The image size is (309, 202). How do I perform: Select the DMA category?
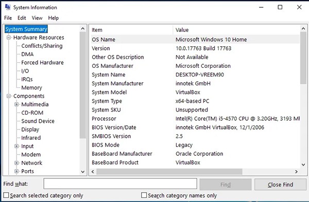point(27,54)
